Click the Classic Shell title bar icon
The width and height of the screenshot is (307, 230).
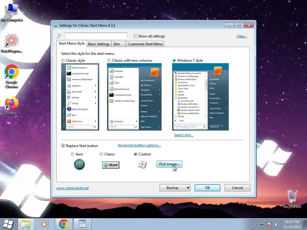(55, 25)
